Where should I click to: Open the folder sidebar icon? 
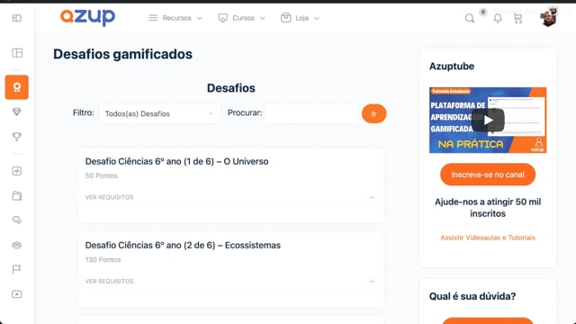(x=17, y=195)
